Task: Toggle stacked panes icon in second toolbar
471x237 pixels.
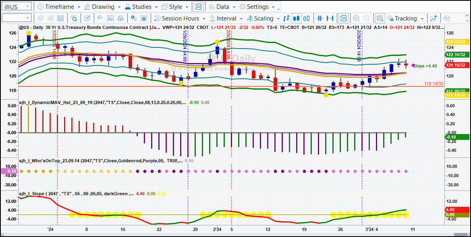Action: (x=343, y=18)
